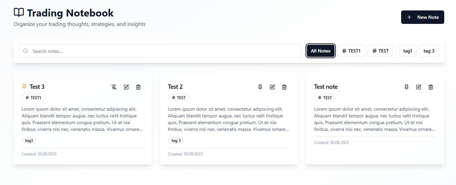Create a New Note

pyautogui.click(x=422, y=17)
